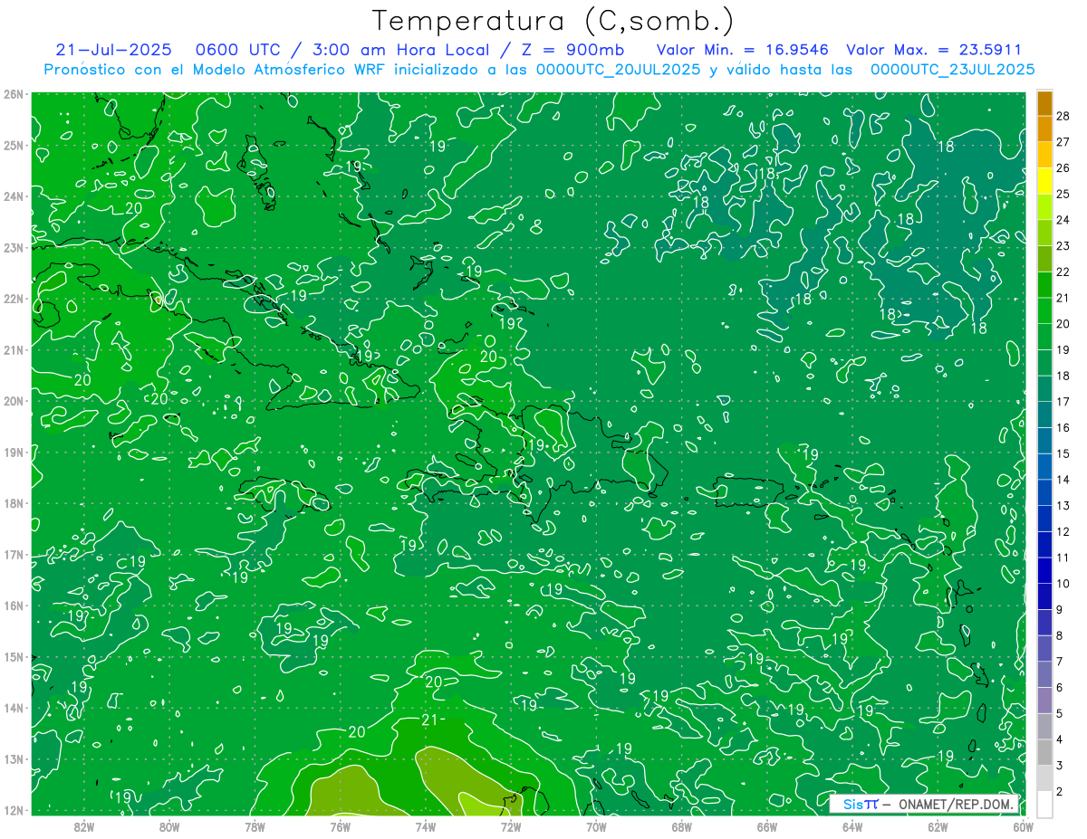Image resolution: width=1087 pixels, height=839 pixels.
Task: Click the '60W' longitude axis label
Action: 1024,826
